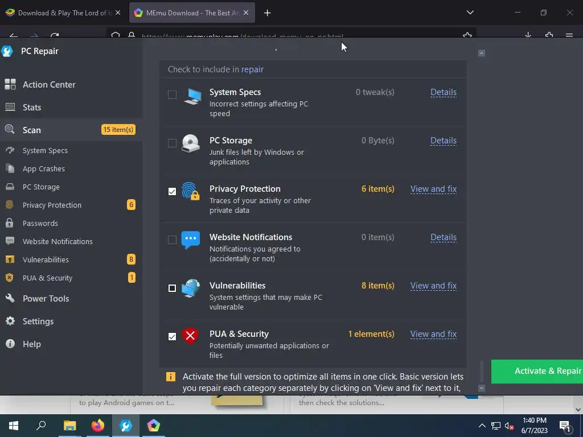Click the Website Notifications chat bubble icon
The width and height of the screenshot is (583, 437).
coord(190,240)
